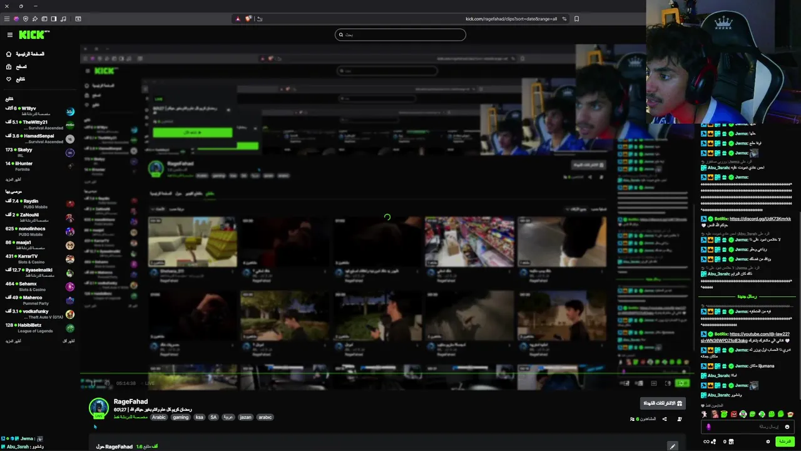Image resolution: width=801 pixels, height=451 pixels.
Task: Click the gaming tag
Action: [181, 417]
